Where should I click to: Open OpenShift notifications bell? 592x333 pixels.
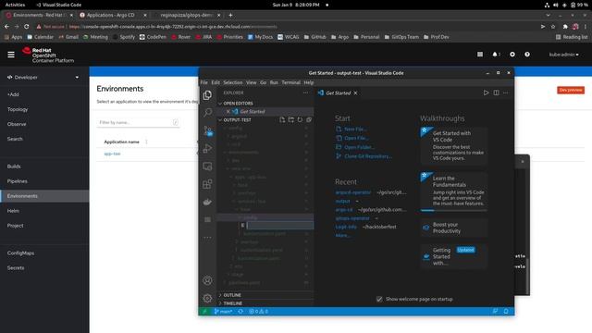496,55
